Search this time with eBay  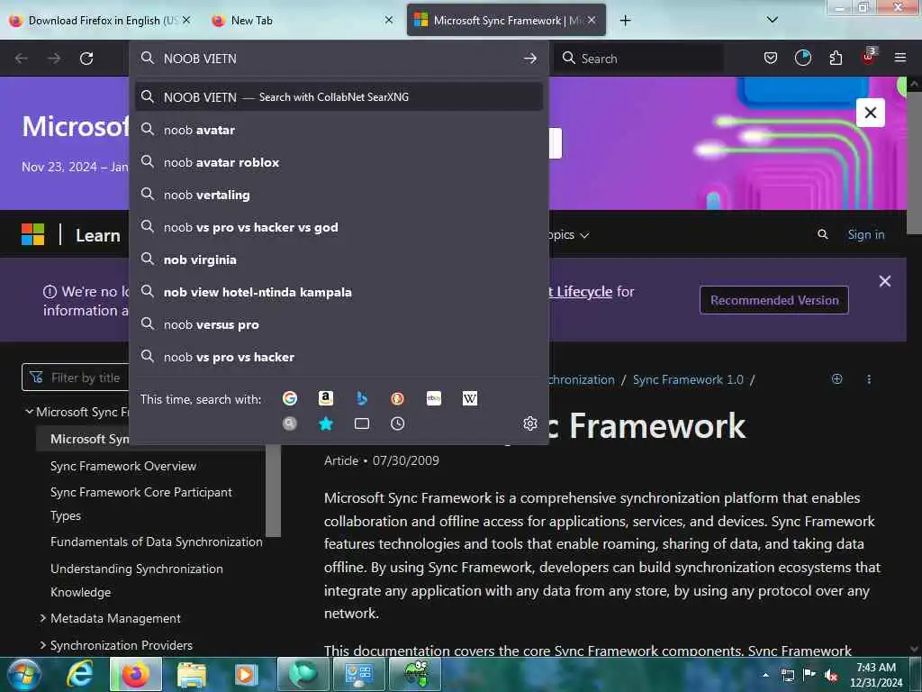point(434,398)
